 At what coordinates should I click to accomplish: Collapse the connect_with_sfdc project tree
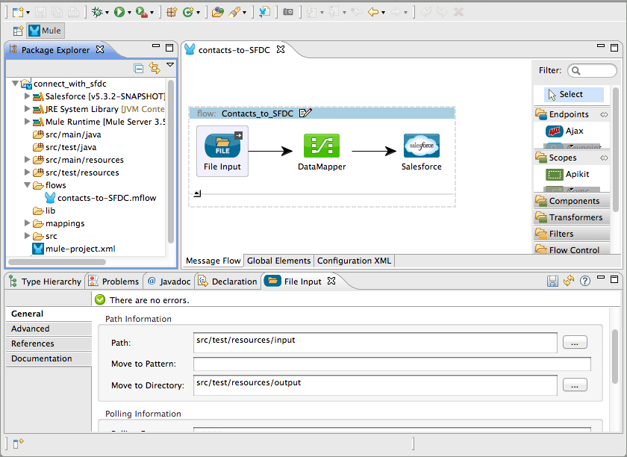coord(16,84)
